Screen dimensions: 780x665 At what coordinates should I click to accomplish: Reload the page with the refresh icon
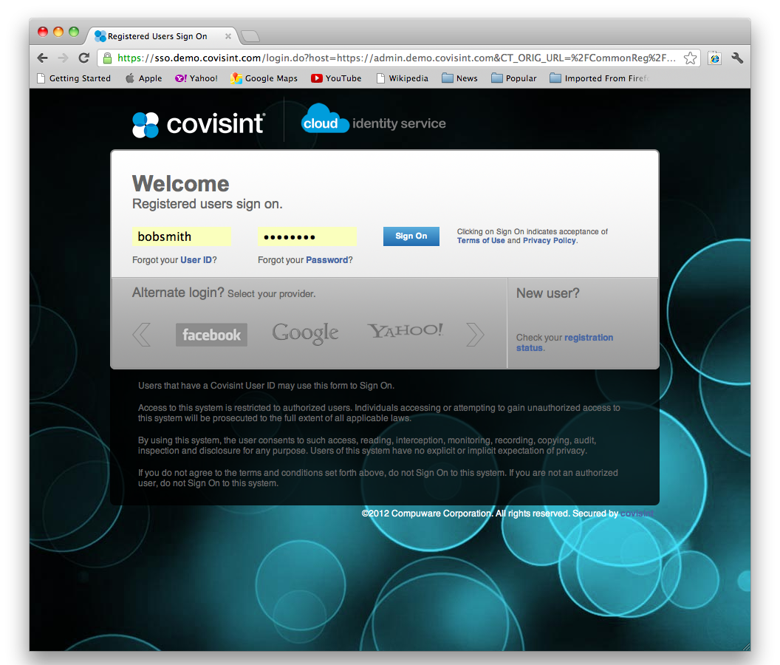[x=84, y=58]
